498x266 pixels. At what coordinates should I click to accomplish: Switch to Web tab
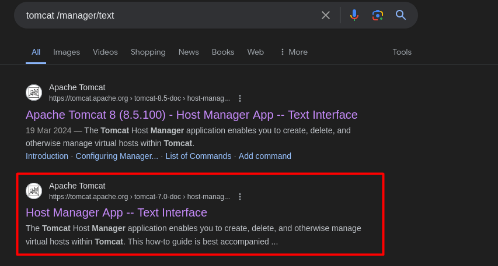pos(255,52)
